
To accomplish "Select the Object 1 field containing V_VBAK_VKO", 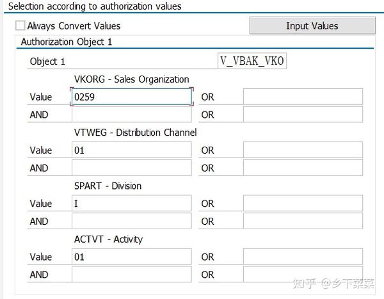I will tap(252, 61).
